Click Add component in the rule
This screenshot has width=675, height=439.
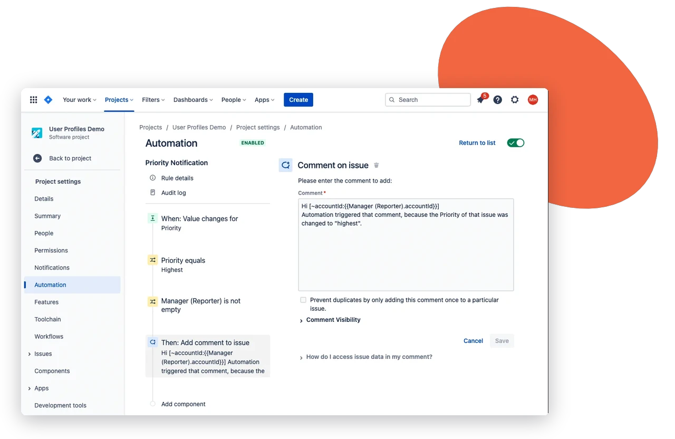coord(184,404)
